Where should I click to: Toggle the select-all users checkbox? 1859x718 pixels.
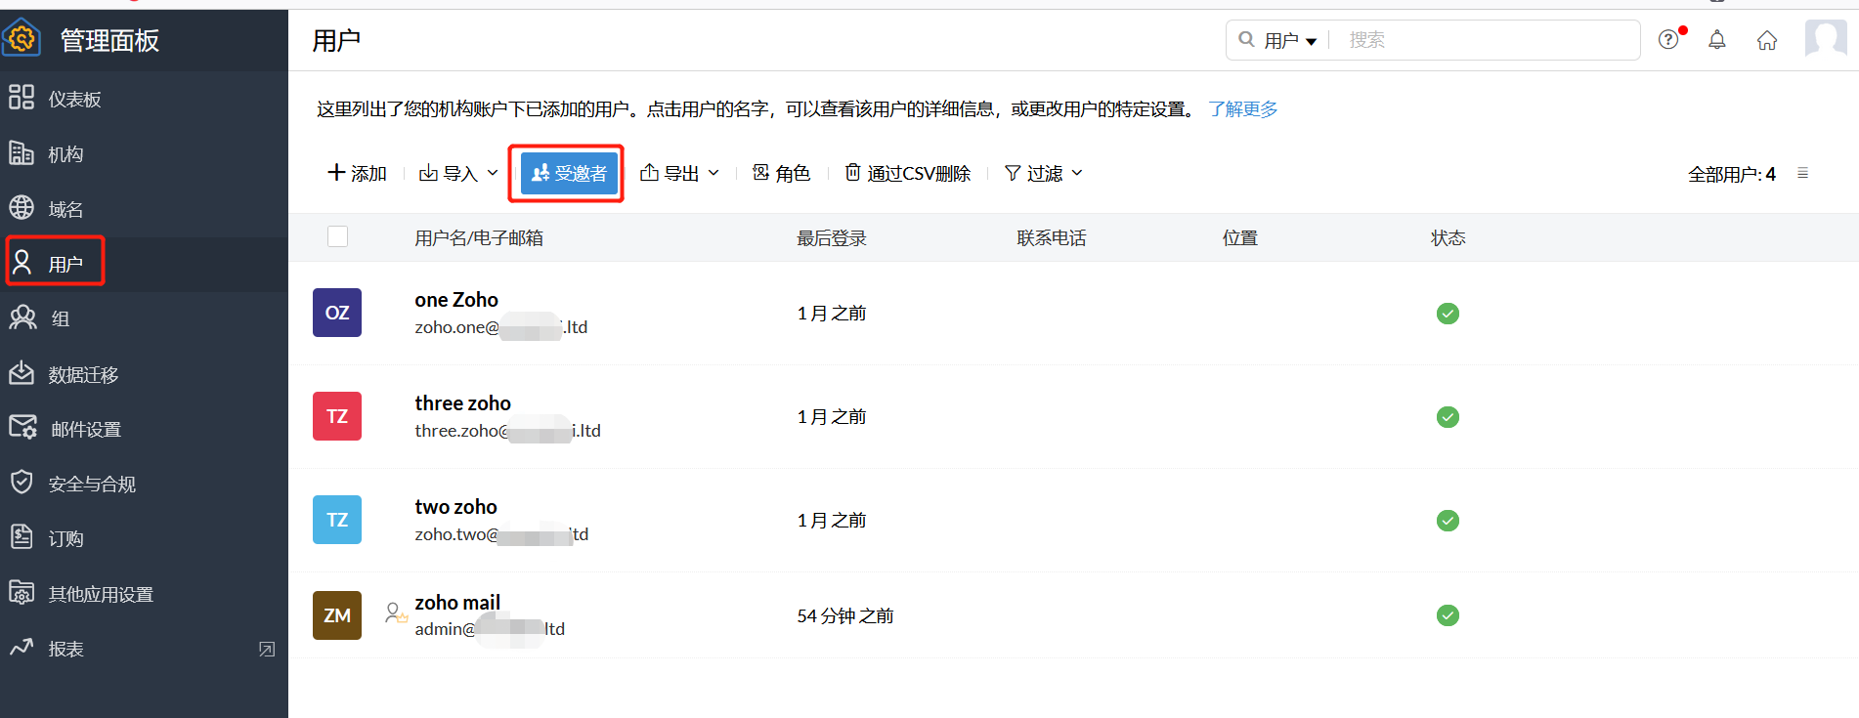pyautogui.click(x=337, y=236)
